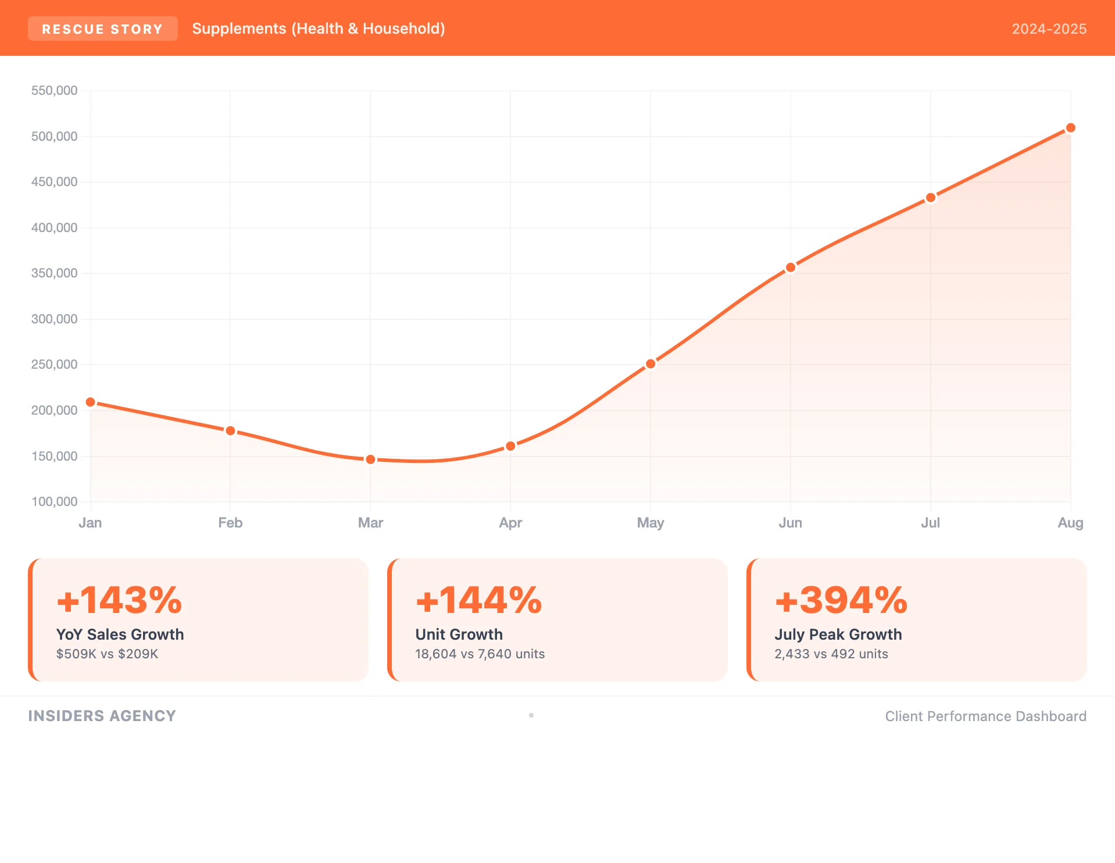Open the YoY Sales Growth card
The image size is (1115, 863).
pyautogui.click(x=198, y=620)
